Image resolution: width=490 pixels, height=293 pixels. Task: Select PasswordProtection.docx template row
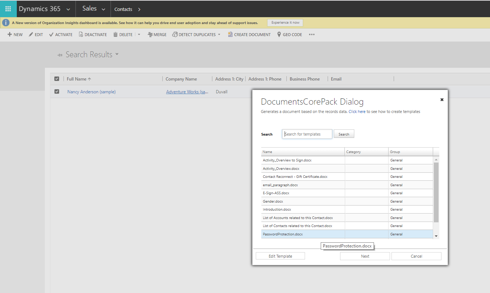[347, 234]
